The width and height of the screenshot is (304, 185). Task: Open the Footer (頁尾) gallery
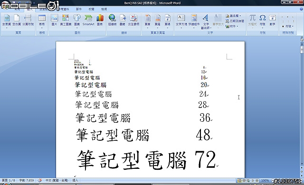[157, 21]
